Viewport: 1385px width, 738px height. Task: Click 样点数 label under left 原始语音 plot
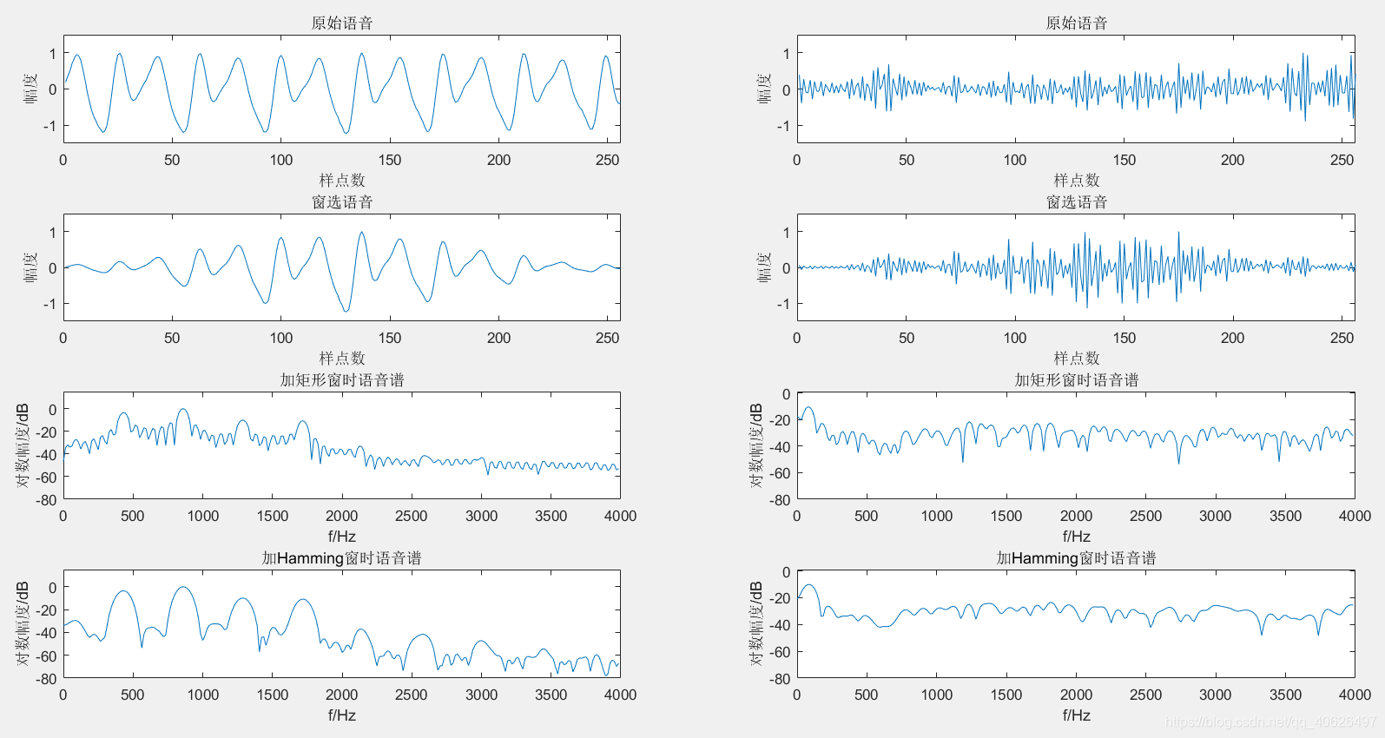click(342, 181)
